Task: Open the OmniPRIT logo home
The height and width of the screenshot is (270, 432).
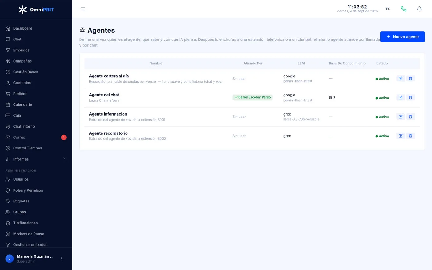Action: point(36,10)
